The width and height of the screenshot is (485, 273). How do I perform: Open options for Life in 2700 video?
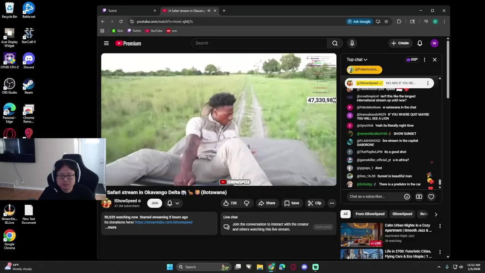click(x=440, y=252)
